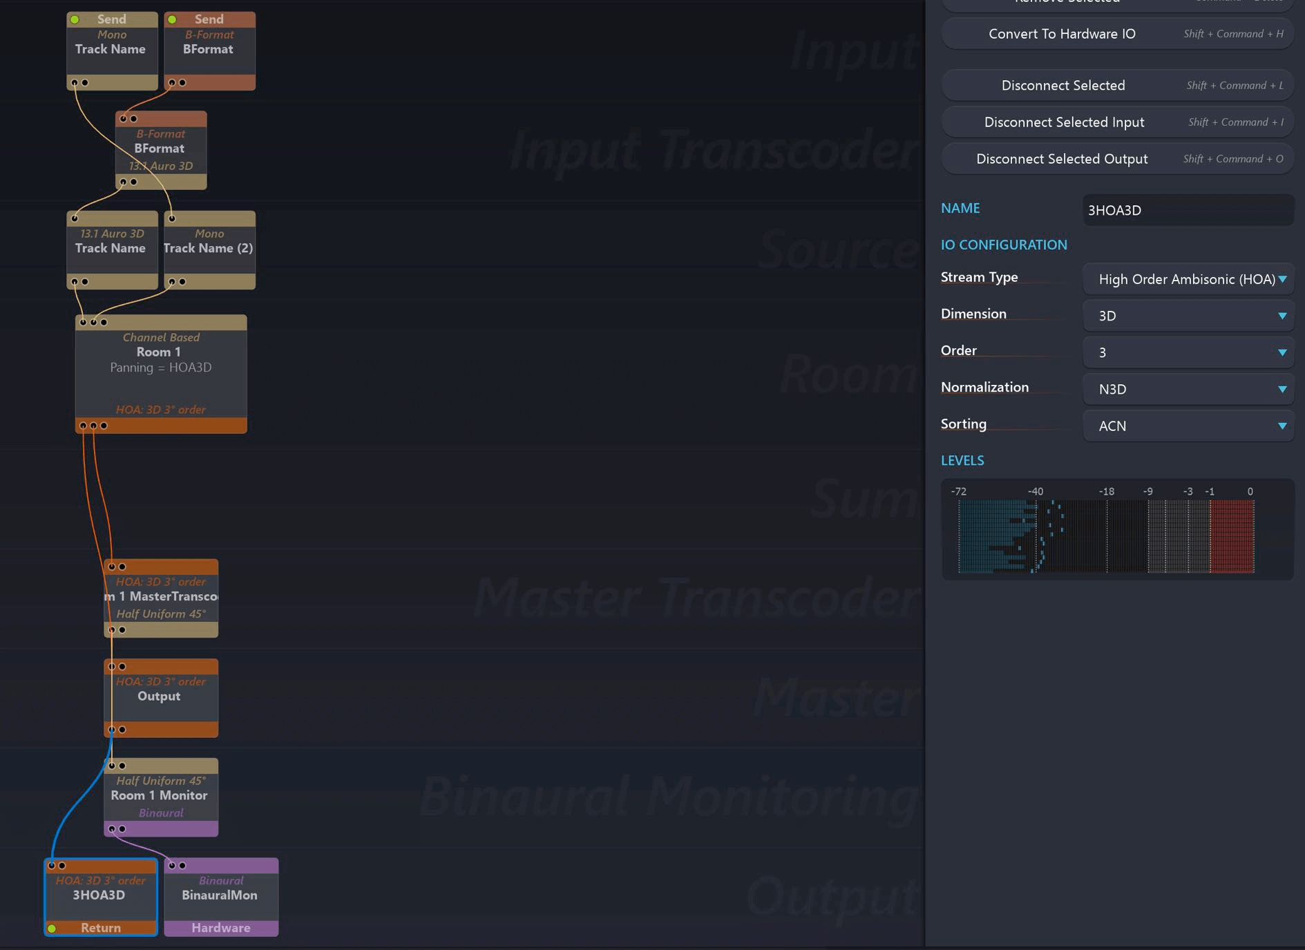Select the HOA Output master node
Screen dimensions: 1305x950
pos(160,696)
